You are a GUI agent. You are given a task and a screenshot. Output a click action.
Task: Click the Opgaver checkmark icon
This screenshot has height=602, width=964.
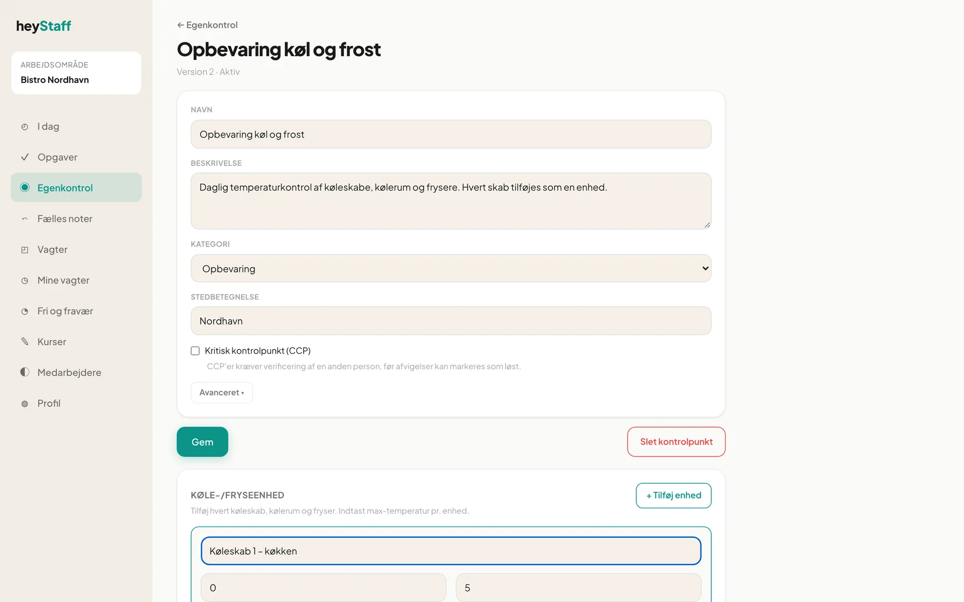pyautogui.click(x=25, y=157)
